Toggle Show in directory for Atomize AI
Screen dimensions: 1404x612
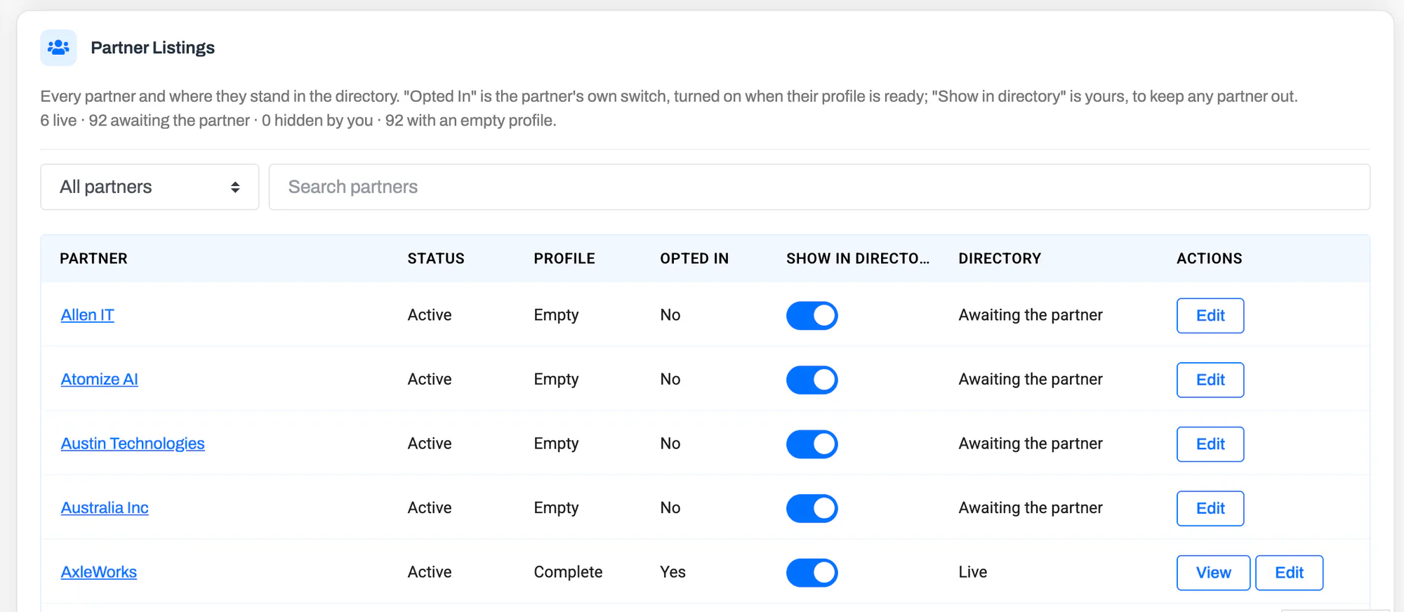(812, 380)
